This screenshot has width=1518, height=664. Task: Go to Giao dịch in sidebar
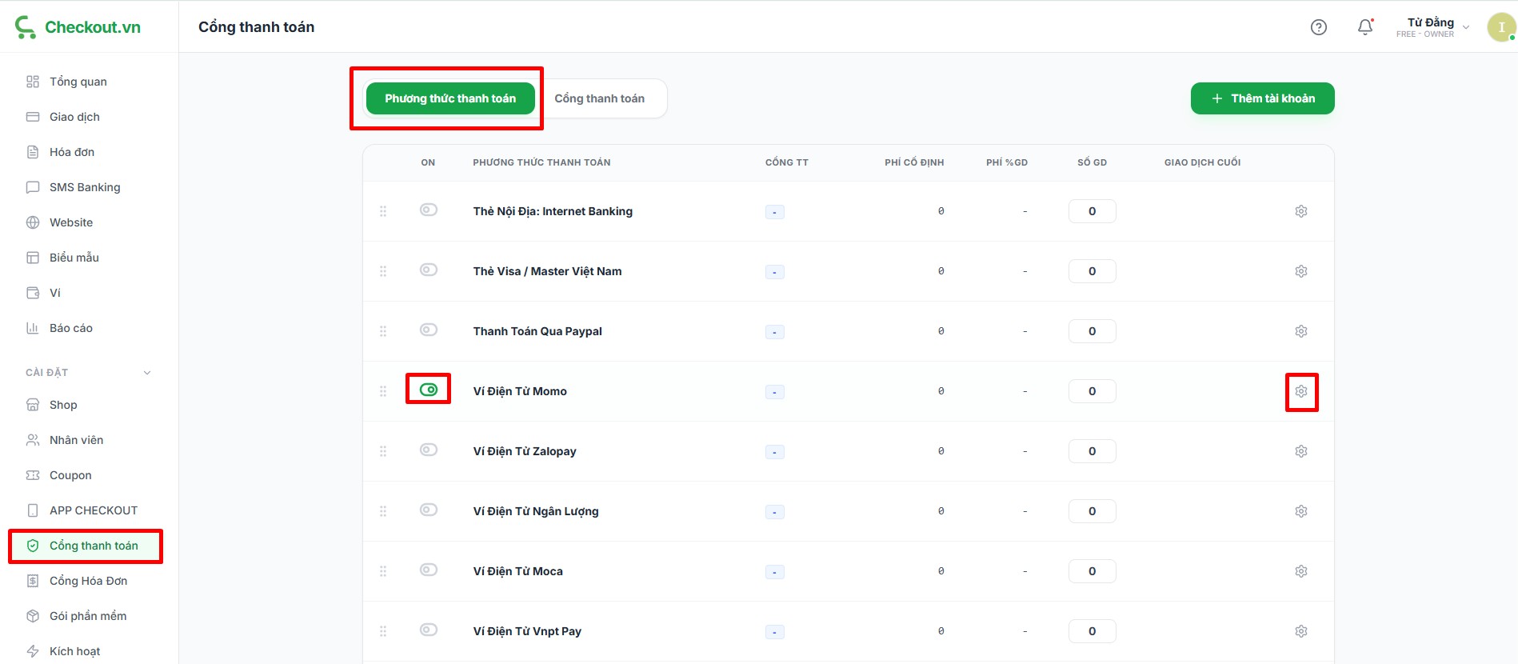point(74,117)
